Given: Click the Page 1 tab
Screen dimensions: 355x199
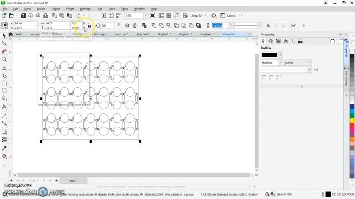Looking at the screenshot, I should coord(73,181).
